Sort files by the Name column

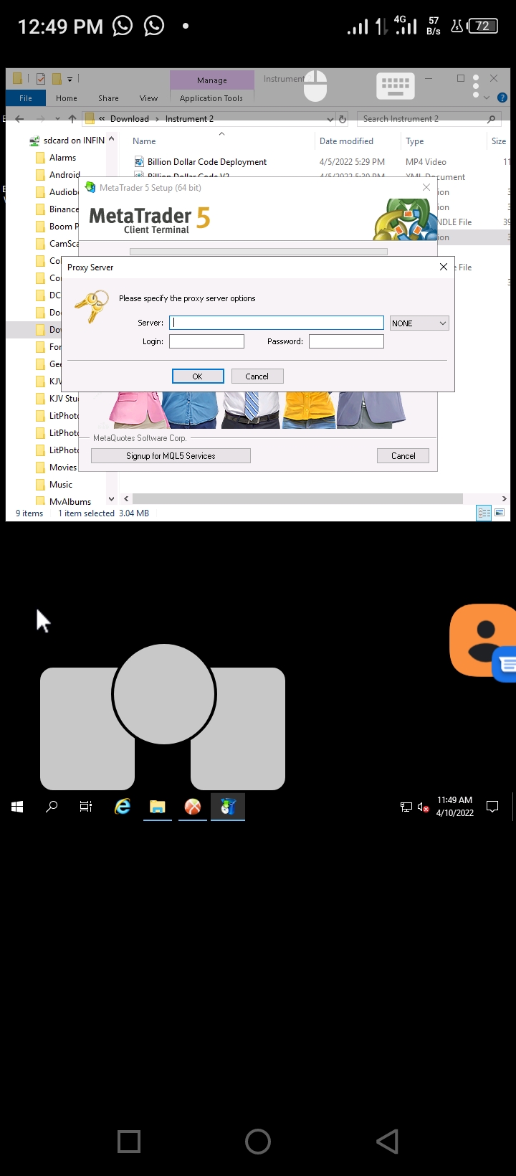144,141
